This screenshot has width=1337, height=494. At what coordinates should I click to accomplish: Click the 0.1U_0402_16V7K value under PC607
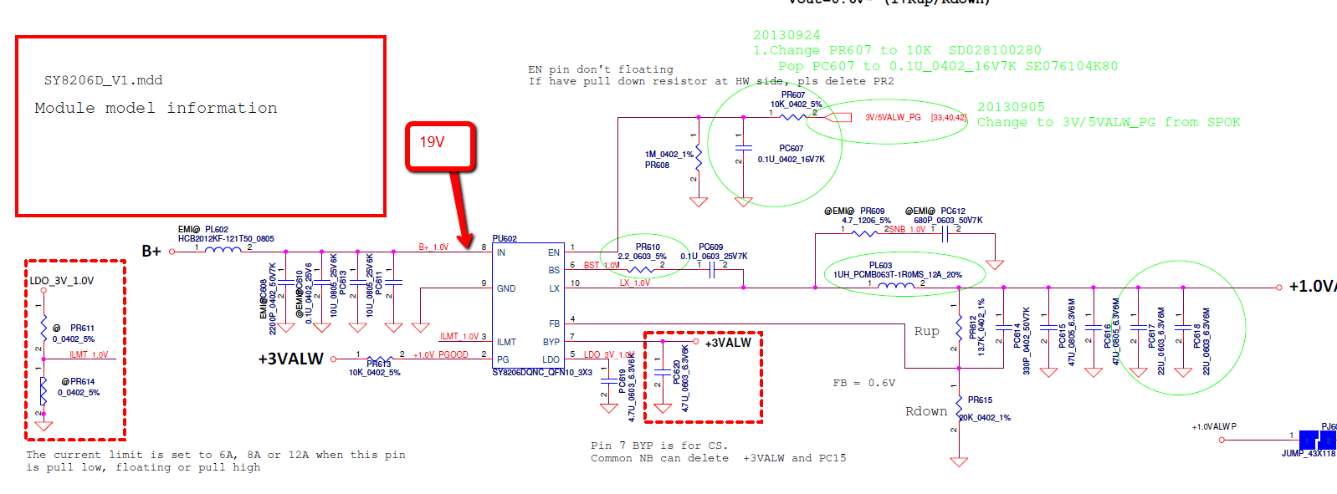(x=791, y=159)
